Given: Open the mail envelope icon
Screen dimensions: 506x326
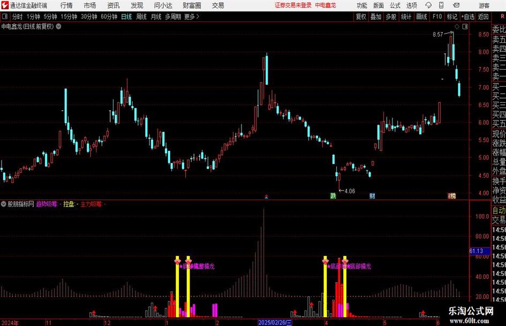Looking at the screenshot, I should (456, 5).
